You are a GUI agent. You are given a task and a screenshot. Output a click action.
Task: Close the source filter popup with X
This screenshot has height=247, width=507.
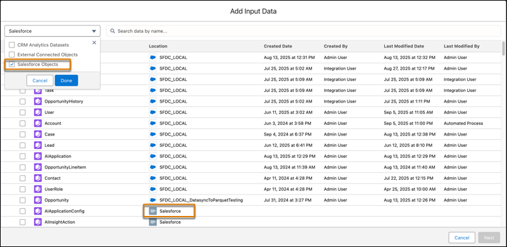click(94, 42)
